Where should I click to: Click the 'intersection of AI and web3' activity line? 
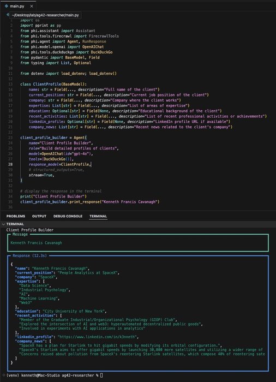click(111, 324)
